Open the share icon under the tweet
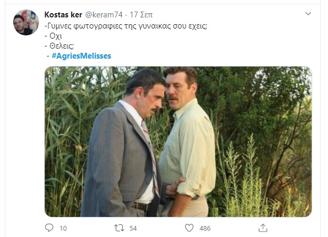 [263, 227]
